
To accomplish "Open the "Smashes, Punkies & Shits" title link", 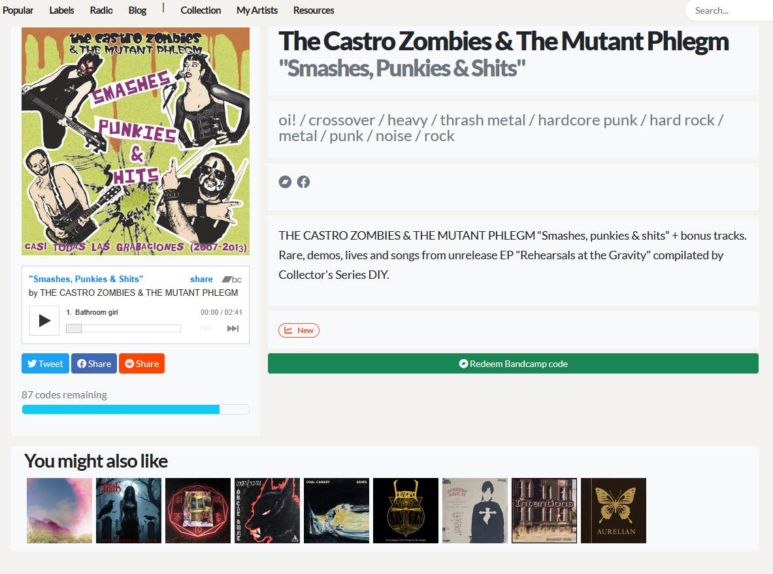I will 86,279.
